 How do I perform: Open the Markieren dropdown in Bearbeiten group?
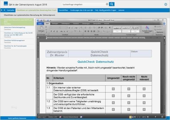click(x=159, y=32)
